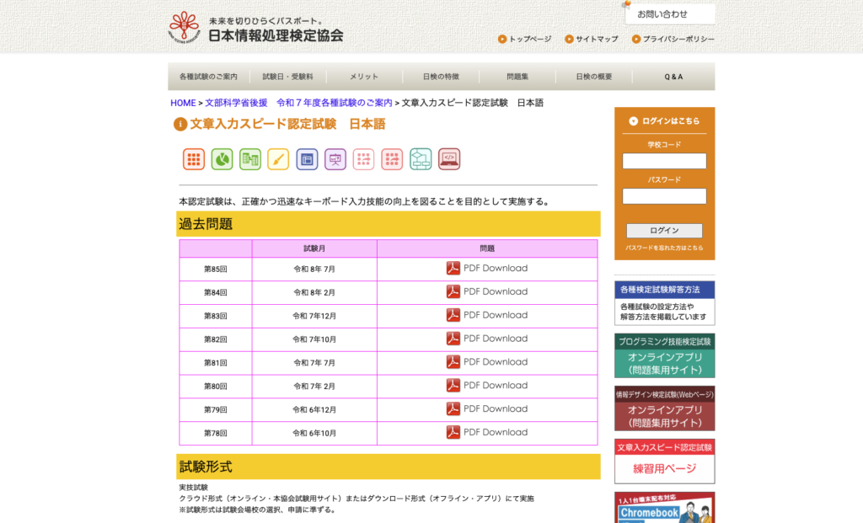The image size is (863, 523).
Task: Open 各種検定試験解答方法 banner
Action: pyautogui.click(x=665, y=303)
